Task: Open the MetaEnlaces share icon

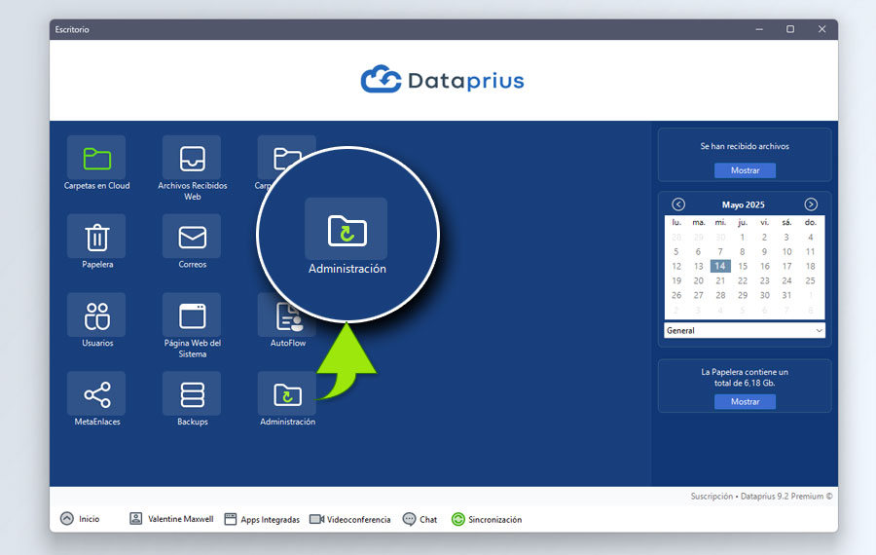Action: [96, 394]
